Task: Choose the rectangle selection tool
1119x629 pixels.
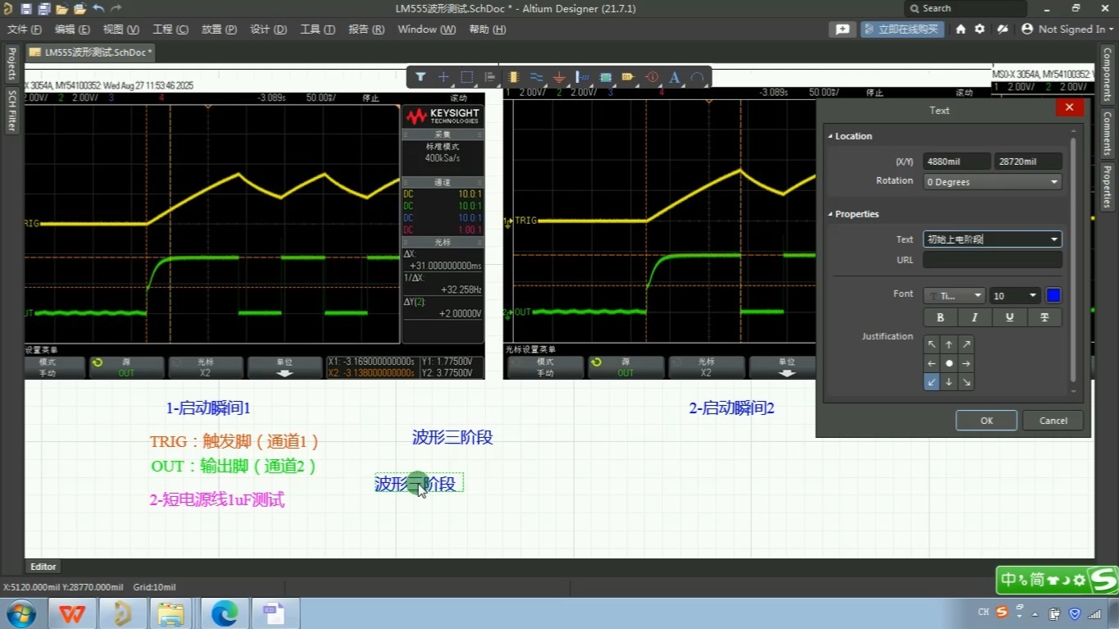Action: click(x=466, y=77)
